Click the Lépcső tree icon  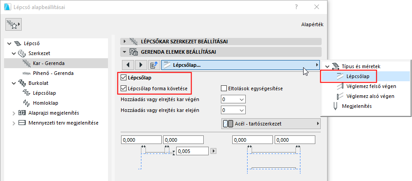(19, 43)
